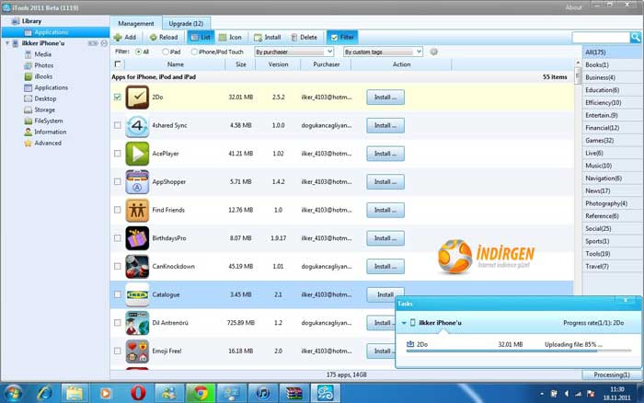Open custom tags settings gear

[433, 52]
